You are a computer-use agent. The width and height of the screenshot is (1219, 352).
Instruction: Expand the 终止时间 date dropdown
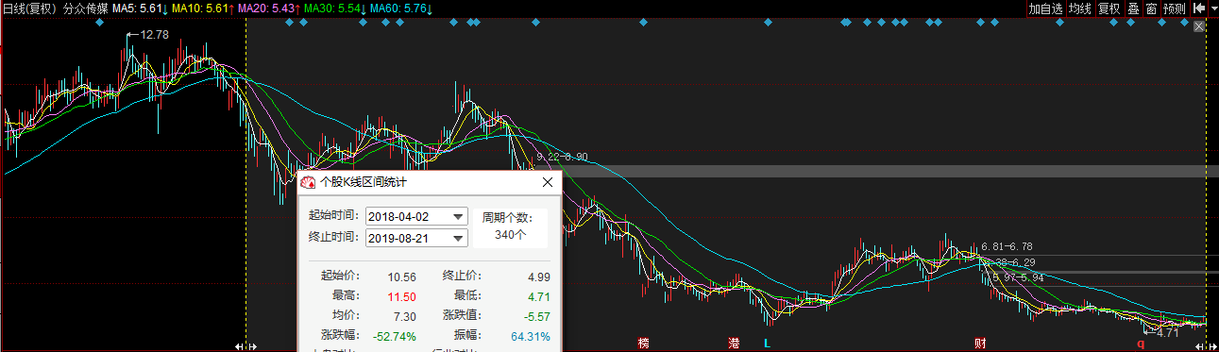459,238
